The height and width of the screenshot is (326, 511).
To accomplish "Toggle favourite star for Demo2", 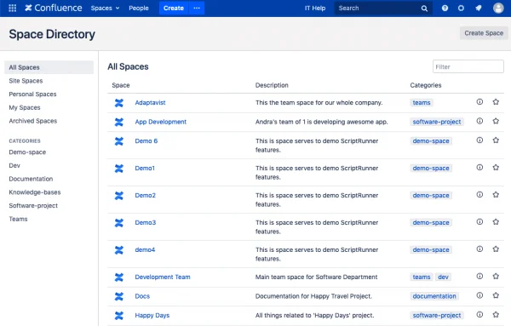I will pos(496,195).
